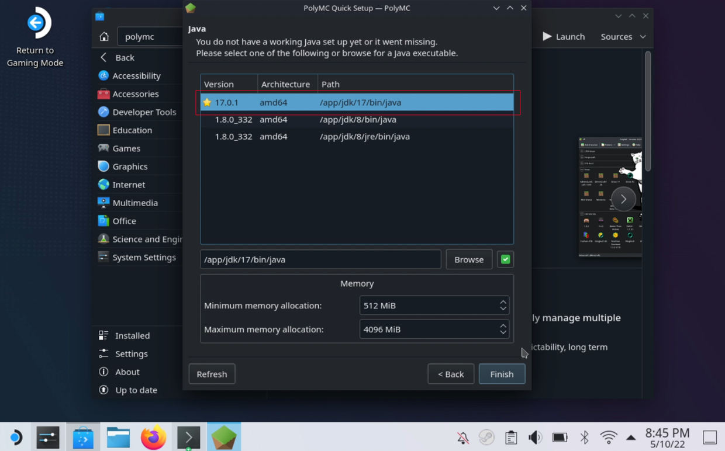Open Konsole terminal from the taskbar
The image size is (725, 451).
pyautogui.click(x=188, y=437)
